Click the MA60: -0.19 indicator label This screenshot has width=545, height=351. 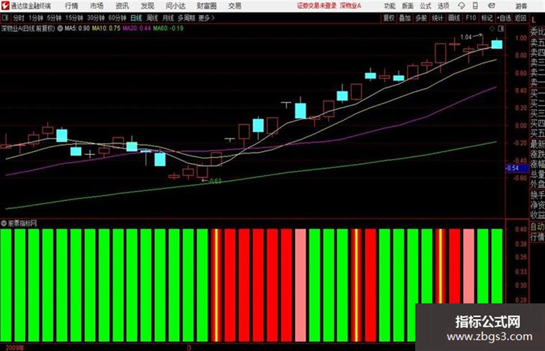pyautogui.click(x=168, y=28)
